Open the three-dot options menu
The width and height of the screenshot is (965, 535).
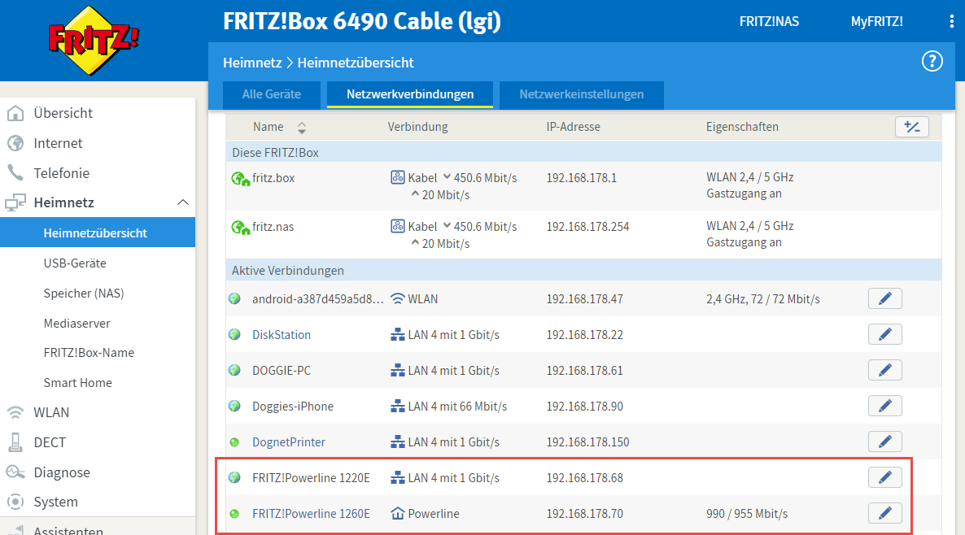pyautogui.click(x=951, y=21)
